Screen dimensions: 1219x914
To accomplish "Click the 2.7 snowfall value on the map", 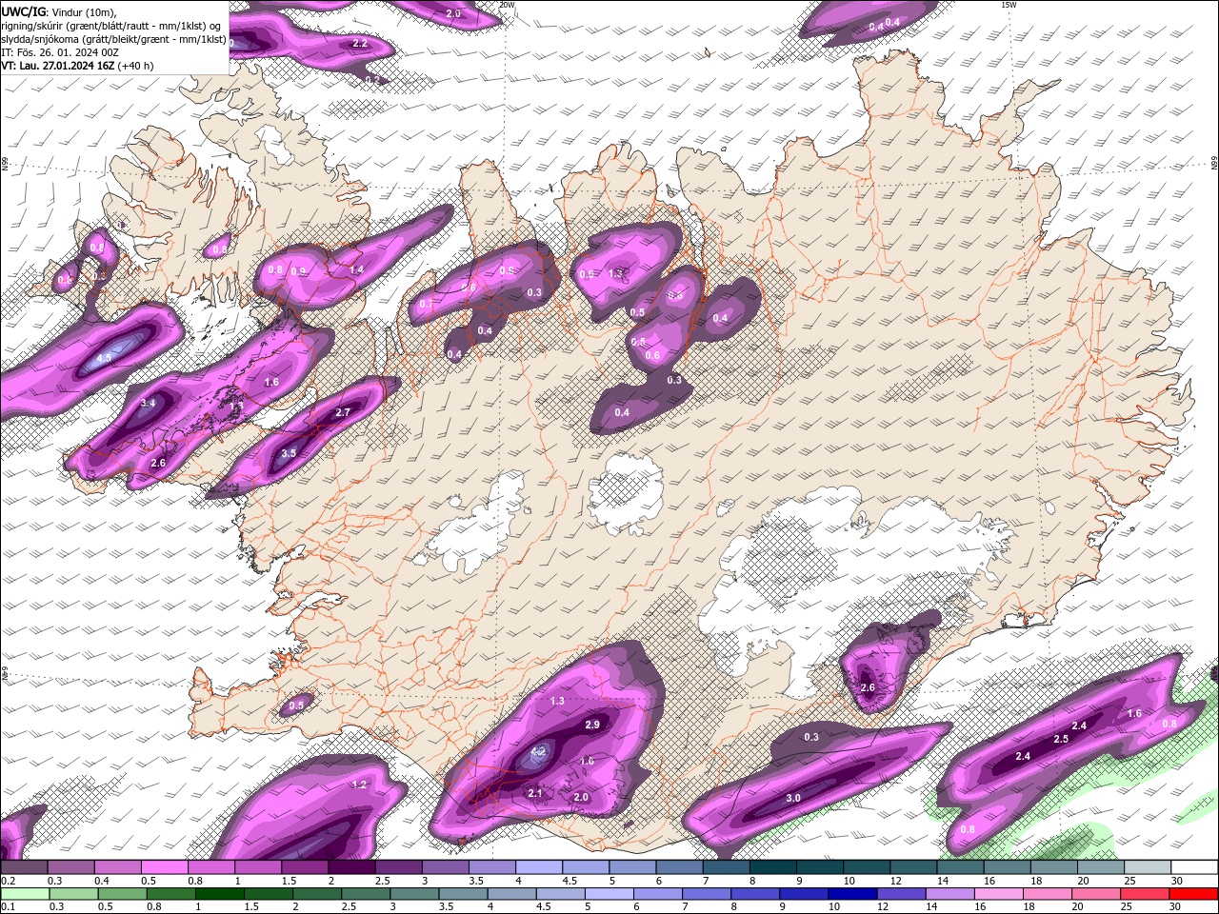I will point(344,412).
